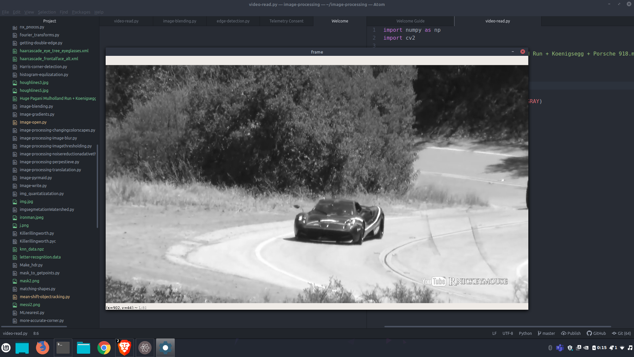Switch to the edge-detection.py tab
Image resolution: width=634 pixels, height=357 pixels.
click(x=233, y=21)
